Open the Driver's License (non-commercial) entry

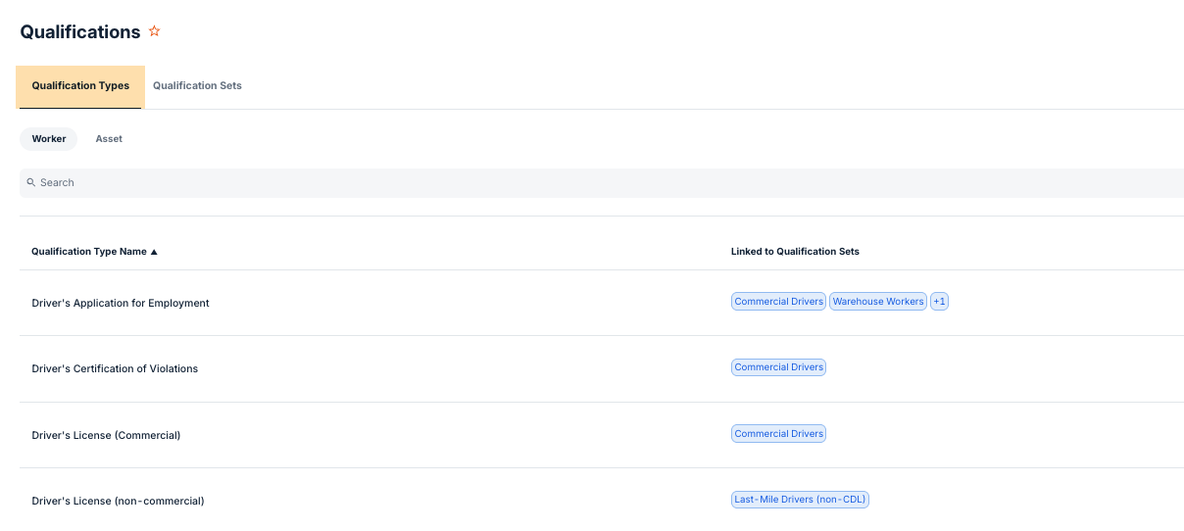pos(118,501)
